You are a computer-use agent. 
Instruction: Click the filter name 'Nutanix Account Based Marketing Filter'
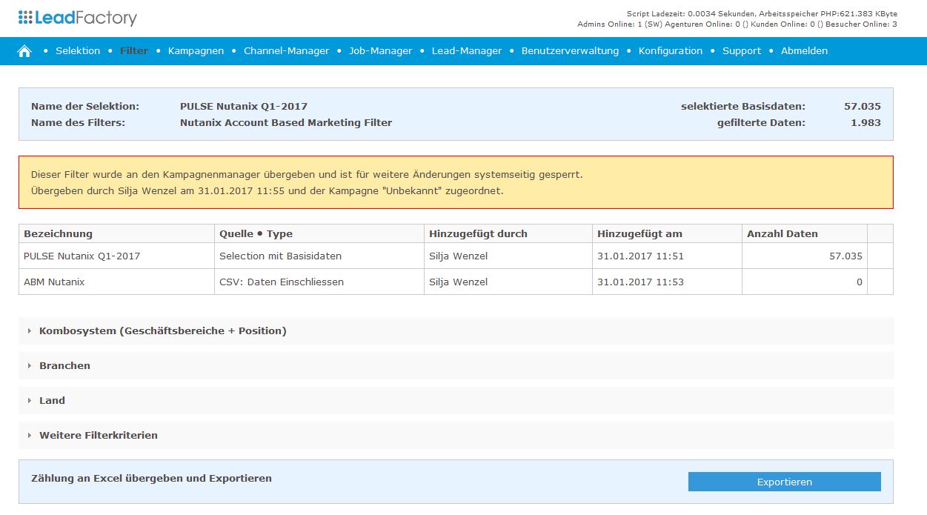click(286, 123)
